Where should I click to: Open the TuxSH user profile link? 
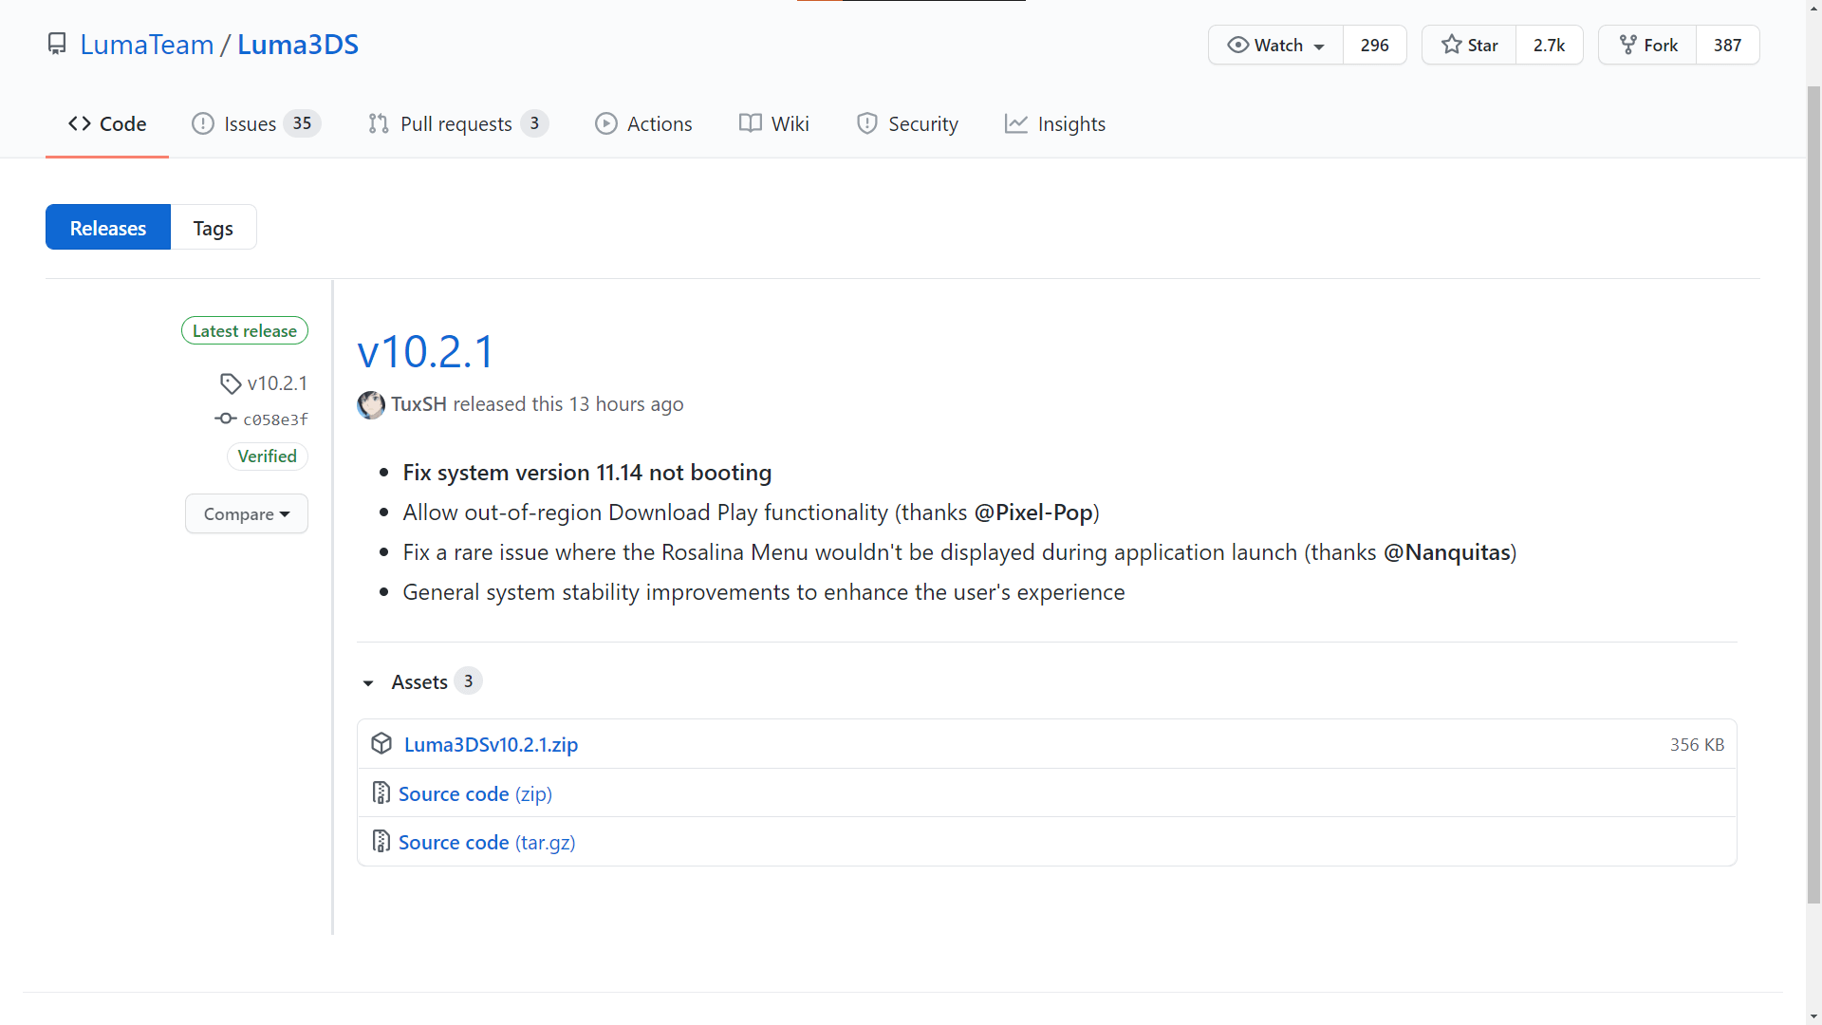pos(418,404)
